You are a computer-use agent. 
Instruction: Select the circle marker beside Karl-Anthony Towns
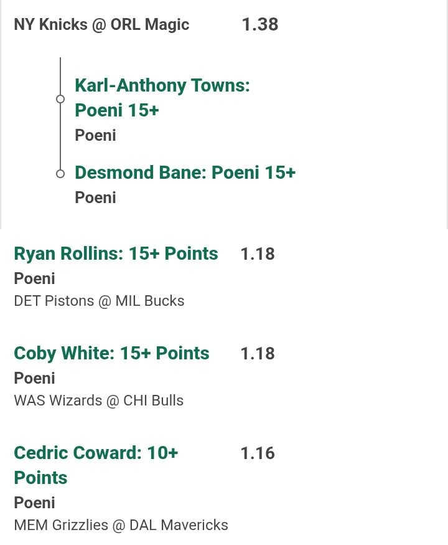pos(60,99)
